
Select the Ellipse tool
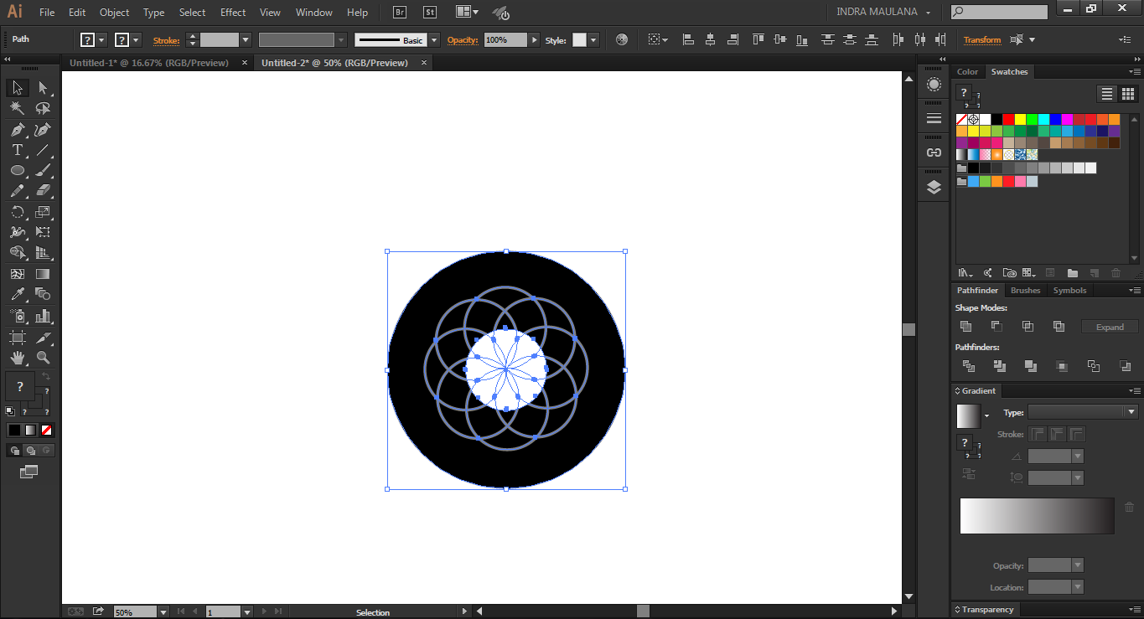tap(17, 170)
